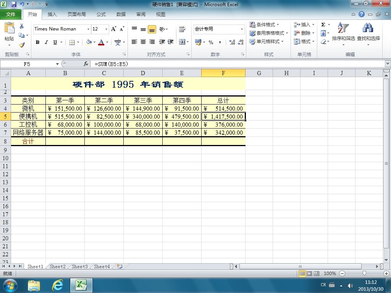391x293 pixels.
Task: Open the 文件 File tab
Action: [x=11, y=14]
